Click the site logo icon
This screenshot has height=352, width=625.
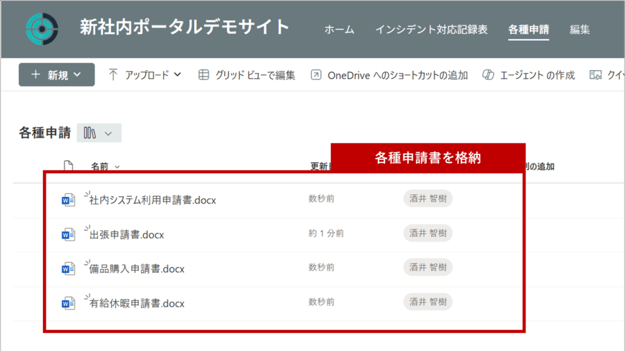[42, 29]
